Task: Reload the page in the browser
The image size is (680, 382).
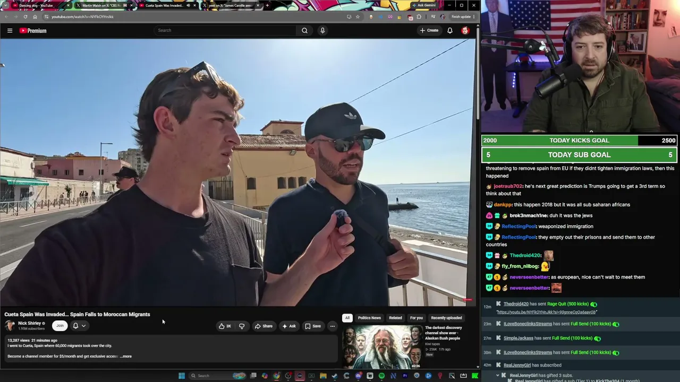Action: click(25, 16)
